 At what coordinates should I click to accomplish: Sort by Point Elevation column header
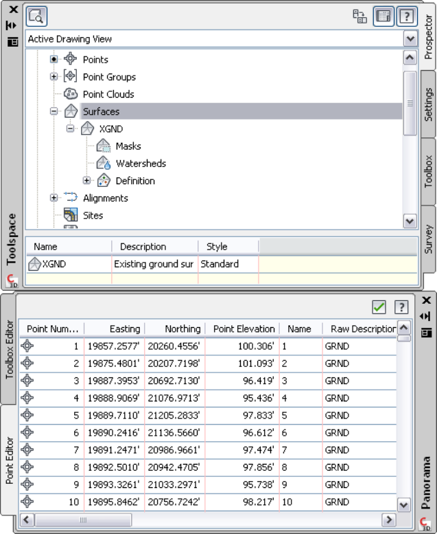click(x=242, y=329)
